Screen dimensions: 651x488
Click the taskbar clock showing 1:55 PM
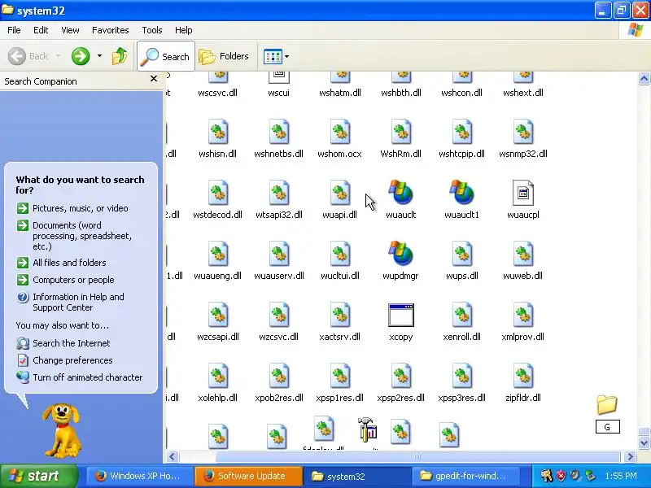[x=621, y=476]
